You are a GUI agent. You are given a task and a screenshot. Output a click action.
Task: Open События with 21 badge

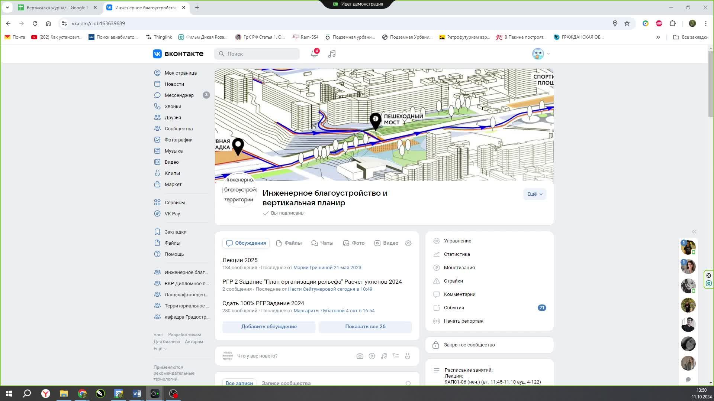[489, 308]
